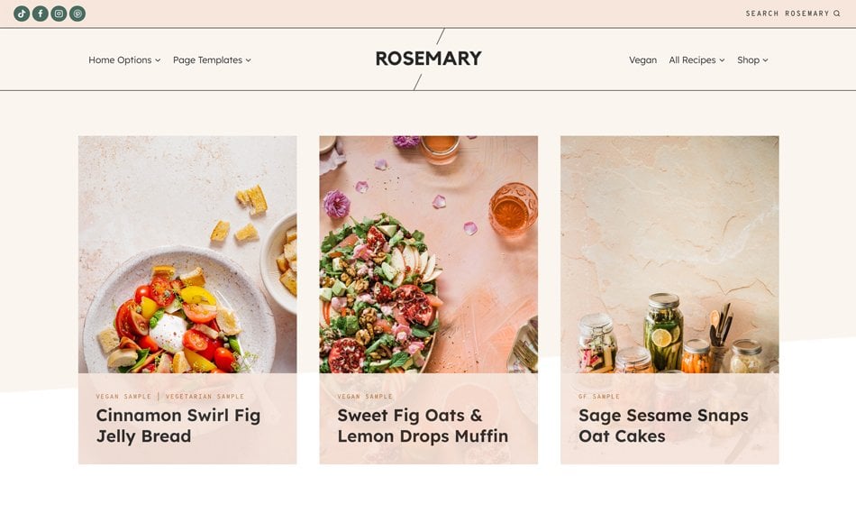
Task: Click the ROSEMARY site logo
Action: tap(428, 59)
